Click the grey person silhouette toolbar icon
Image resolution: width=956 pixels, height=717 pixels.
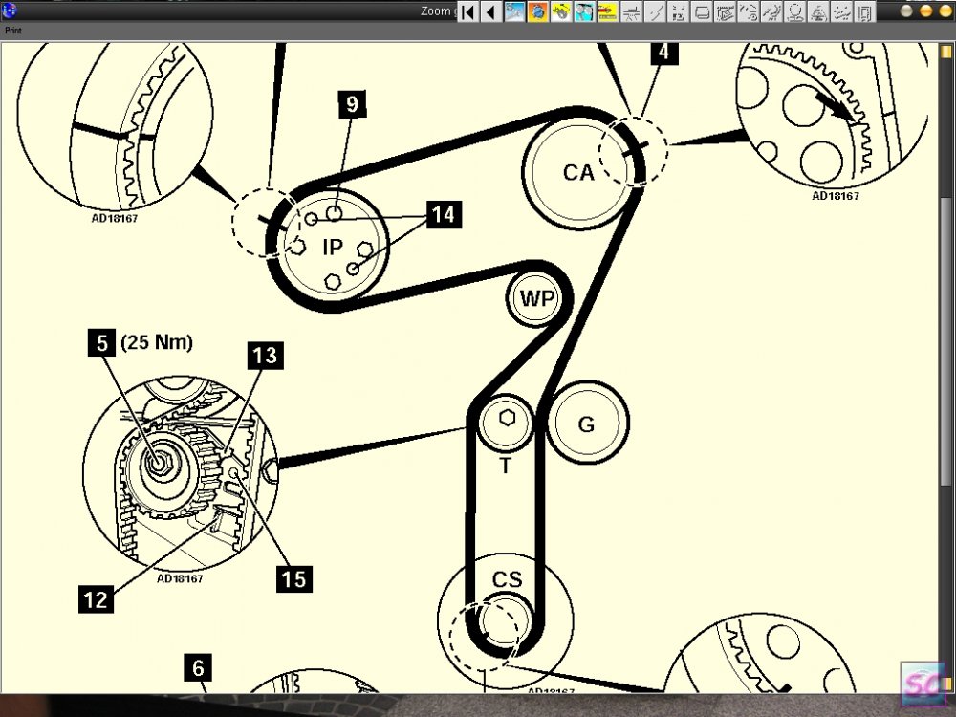click(x=795, y=11)
